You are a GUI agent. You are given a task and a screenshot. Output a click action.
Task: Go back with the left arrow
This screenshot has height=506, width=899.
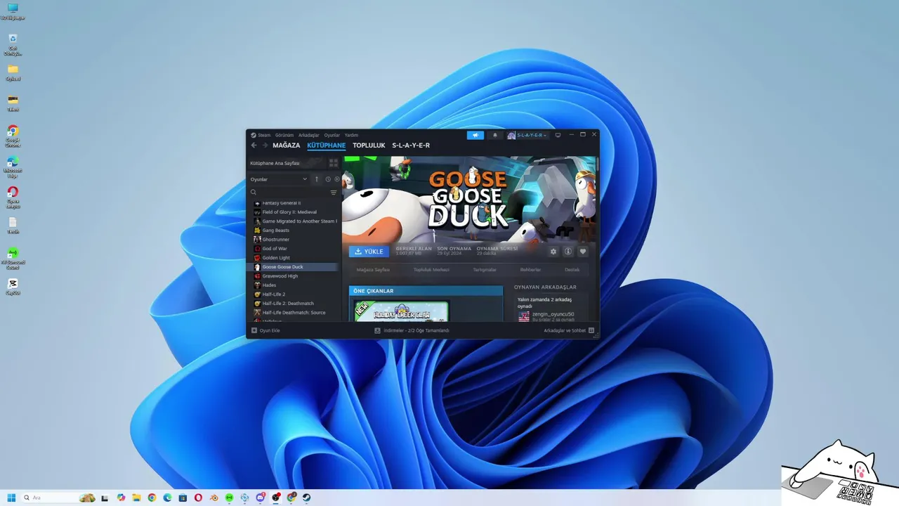tap(254, 145)
